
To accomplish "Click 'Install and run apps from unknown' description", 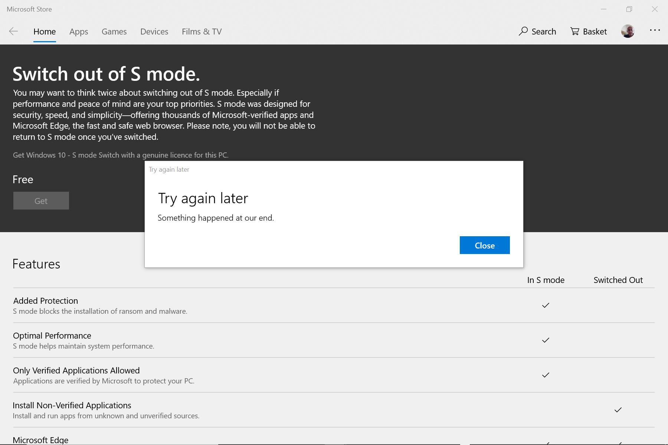I will [106, 416].
